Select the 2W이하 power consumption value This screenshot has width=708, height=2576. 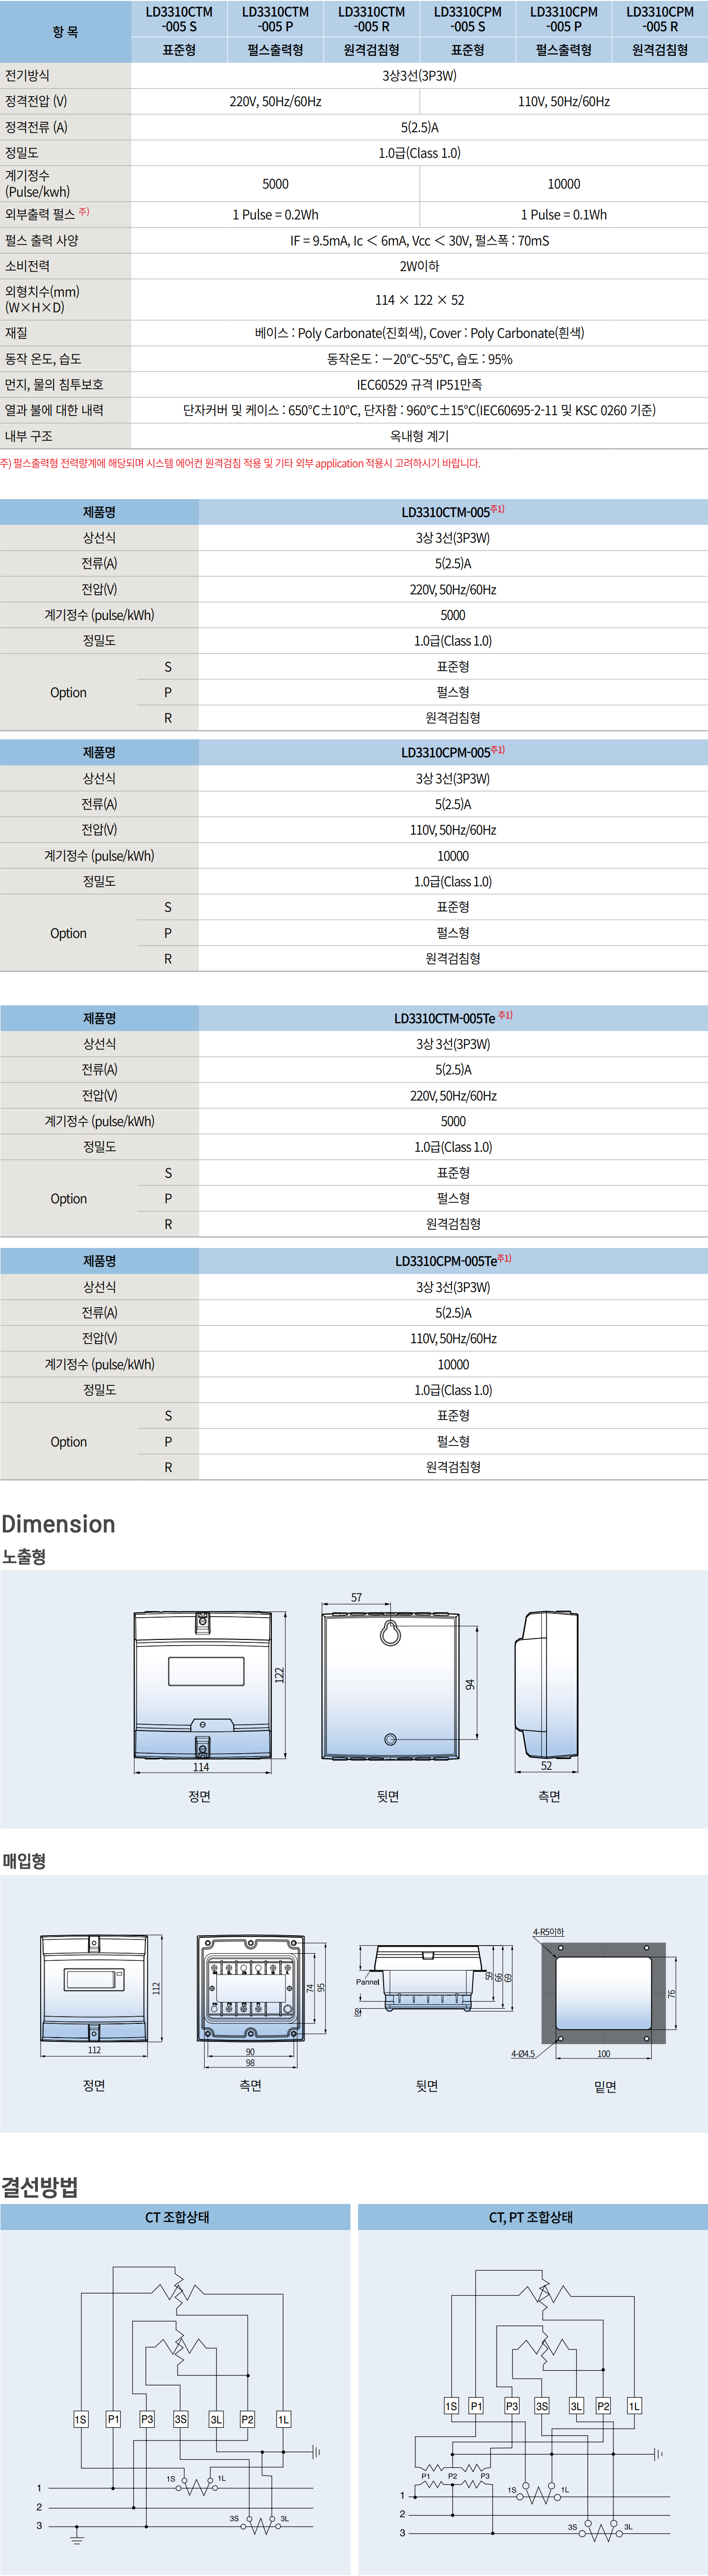[420, 266]
